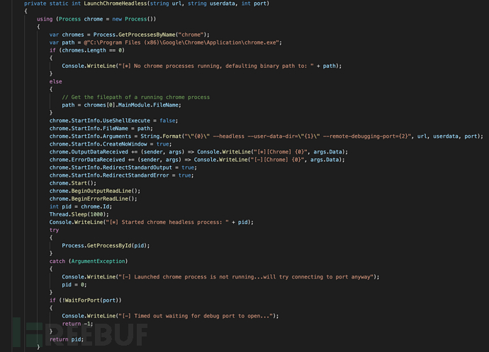Click the 'CreateNoWindow = true' line
The width and height of the screenshot is (489, 352).
(111, 144)
